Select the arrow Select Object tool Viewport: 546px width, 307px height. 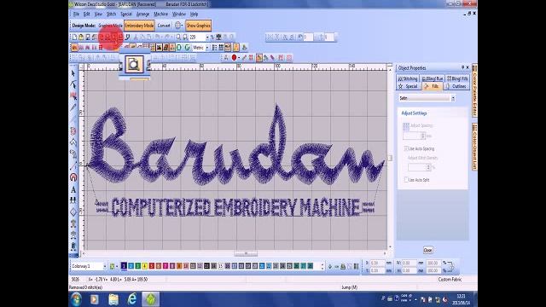[73, 73]
